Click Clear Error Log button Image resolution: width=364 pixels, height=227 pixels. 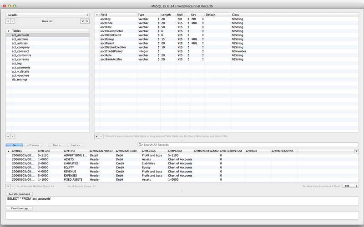pyautogui.click(x=19, y=208)
